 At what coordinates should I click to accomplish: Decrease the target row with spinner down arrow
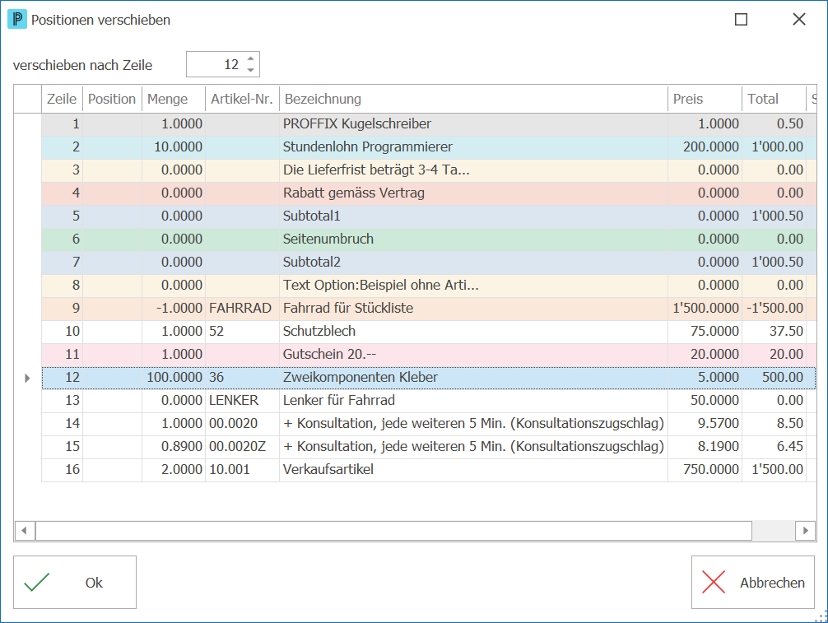point(251,70)
